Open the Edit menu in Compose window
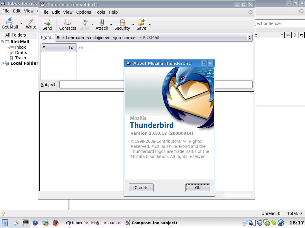The width and height of the screenshot is (305, 228). pyautogui.click(x=56, y=12)
